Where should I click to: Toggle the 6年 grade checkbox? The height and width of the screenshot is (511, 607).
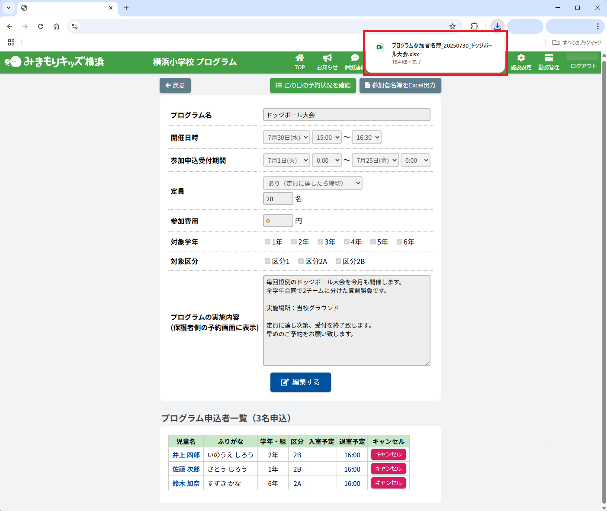click(x=399, y=242)
